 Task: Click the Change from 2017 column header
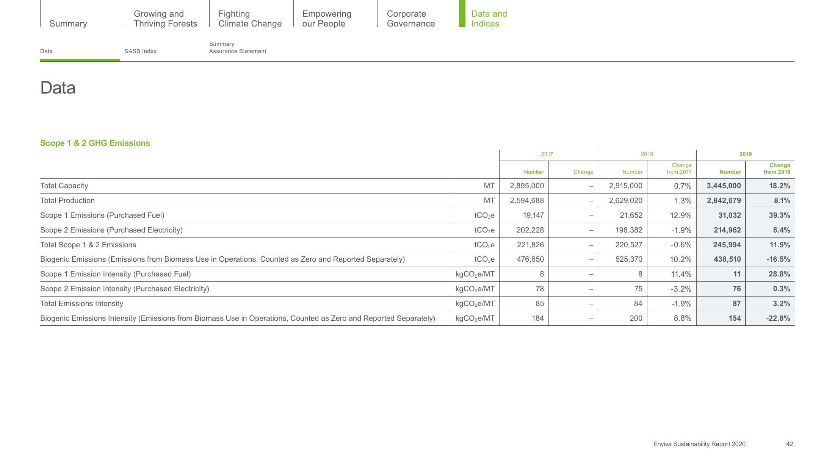click(x=679, y=169)
